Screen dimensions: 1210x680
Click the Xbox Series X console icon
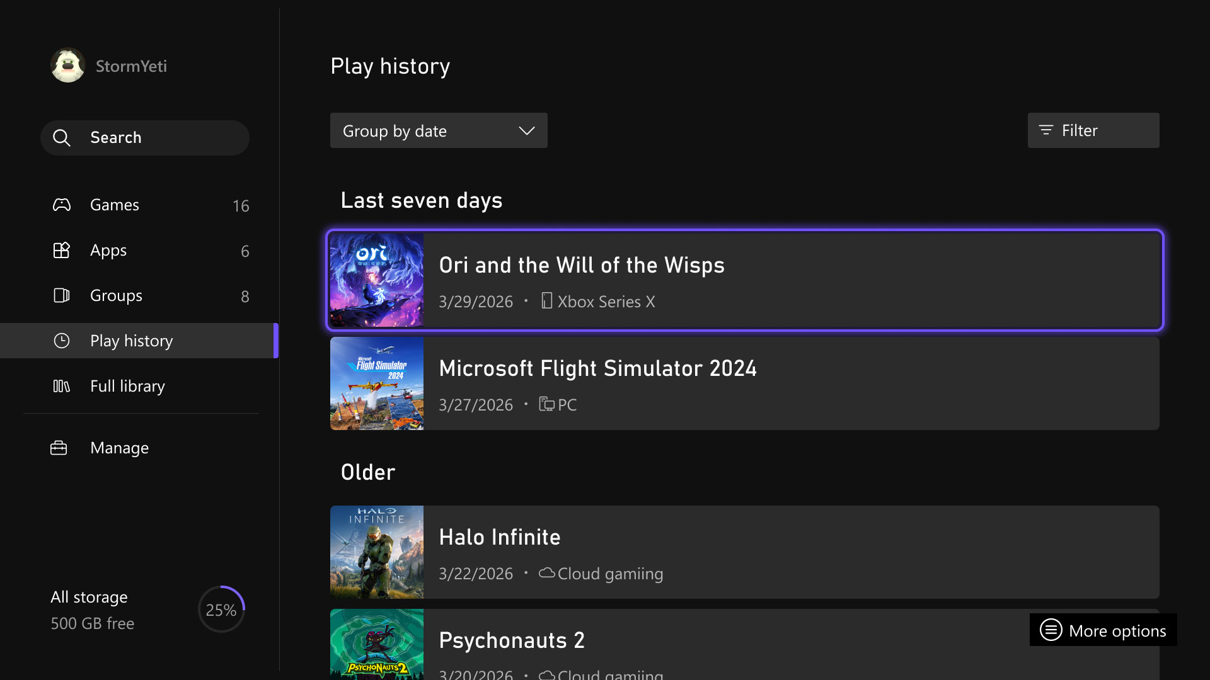tap(546, 301)
